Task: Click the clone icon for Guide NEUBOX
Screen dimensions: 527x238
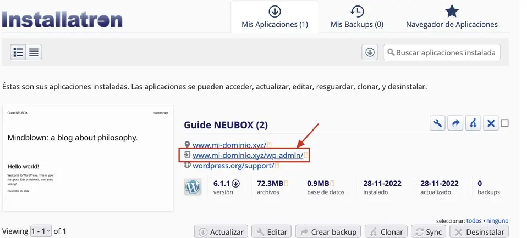Action: (x=473, y=123)
